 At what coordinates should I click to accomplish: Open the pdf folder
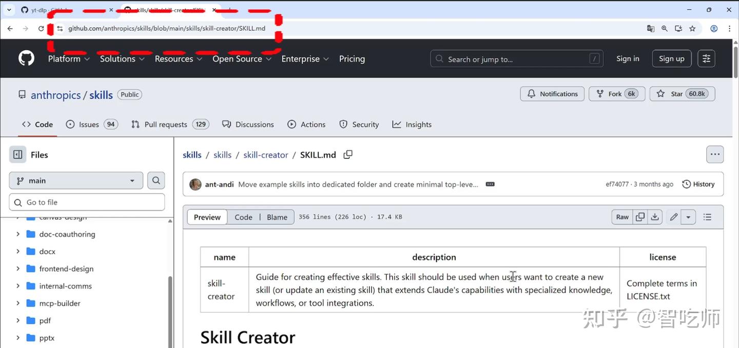click(45, 321)
